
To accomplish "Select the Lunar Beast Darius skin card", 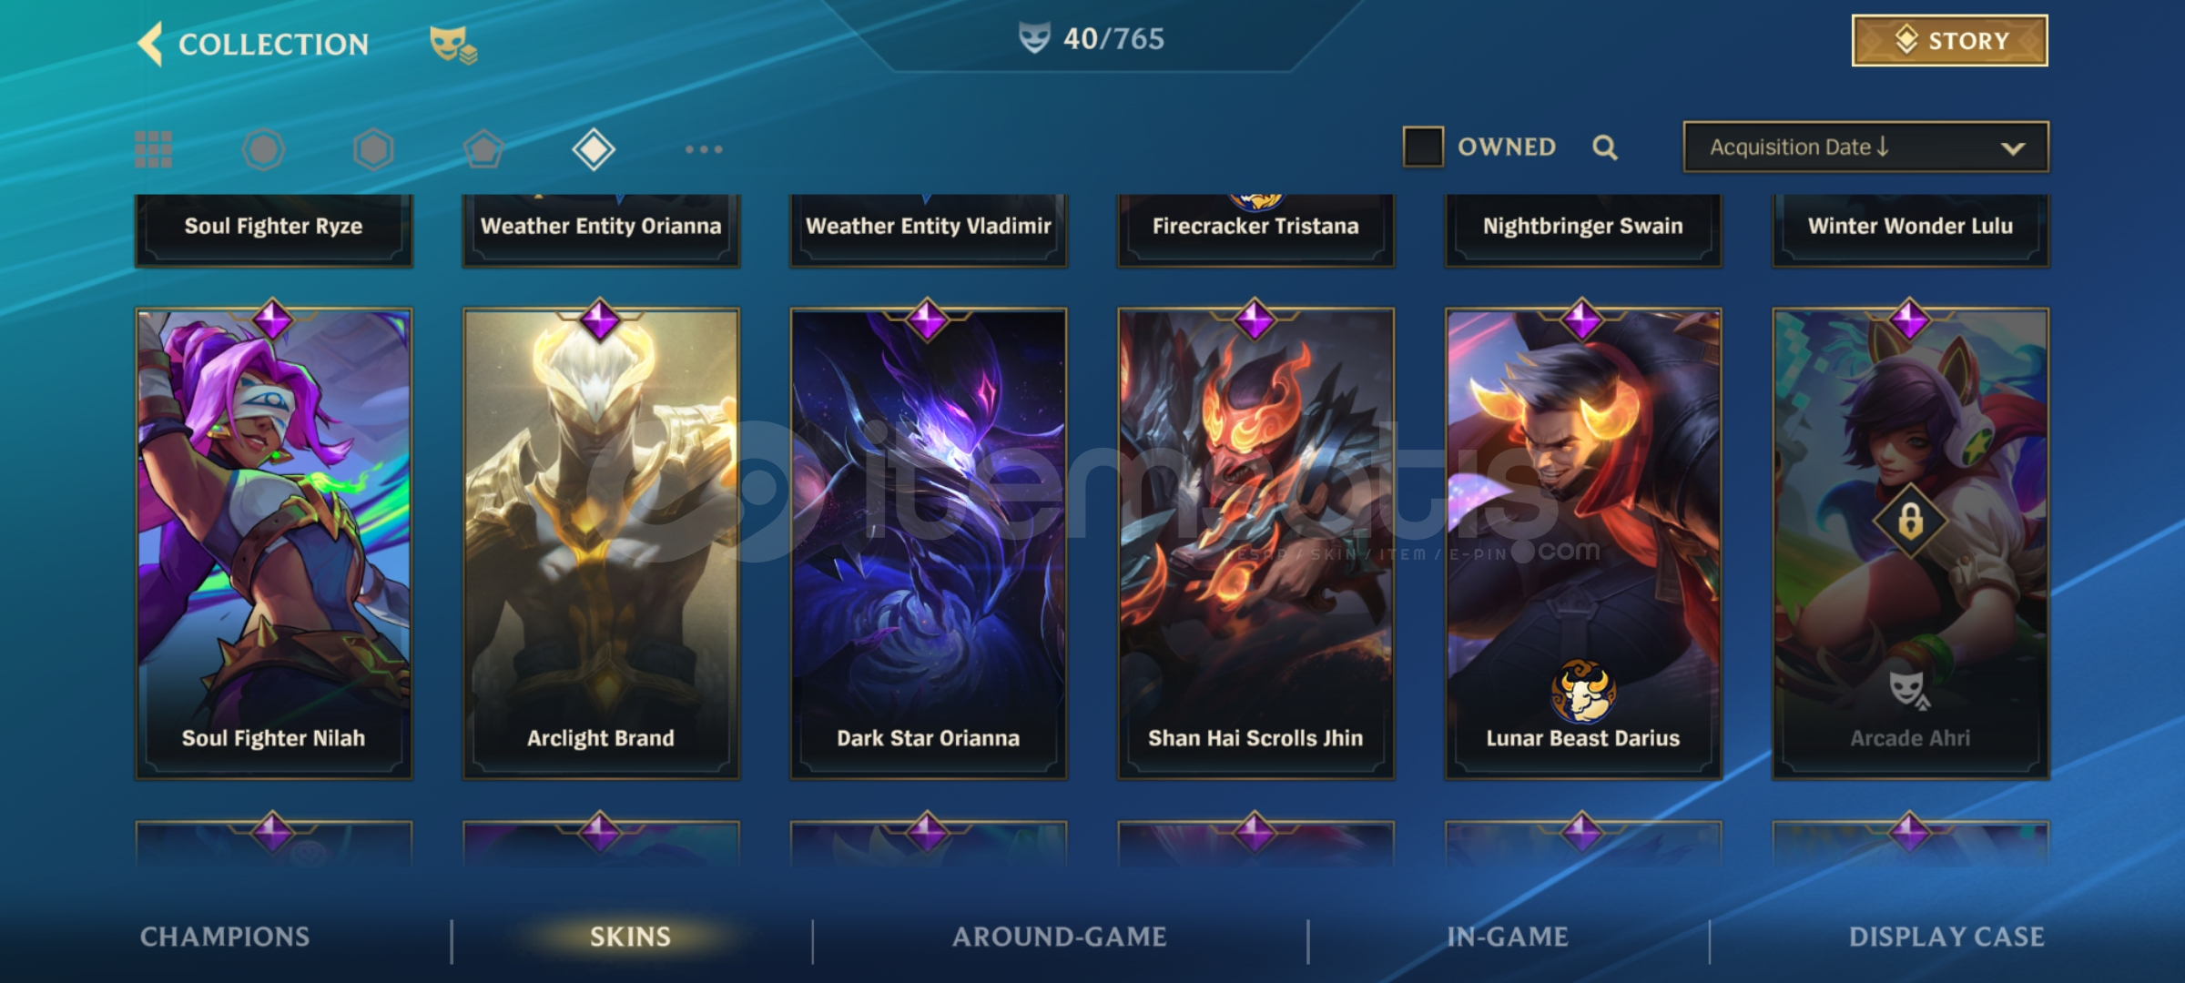I will coord(1583,543).
